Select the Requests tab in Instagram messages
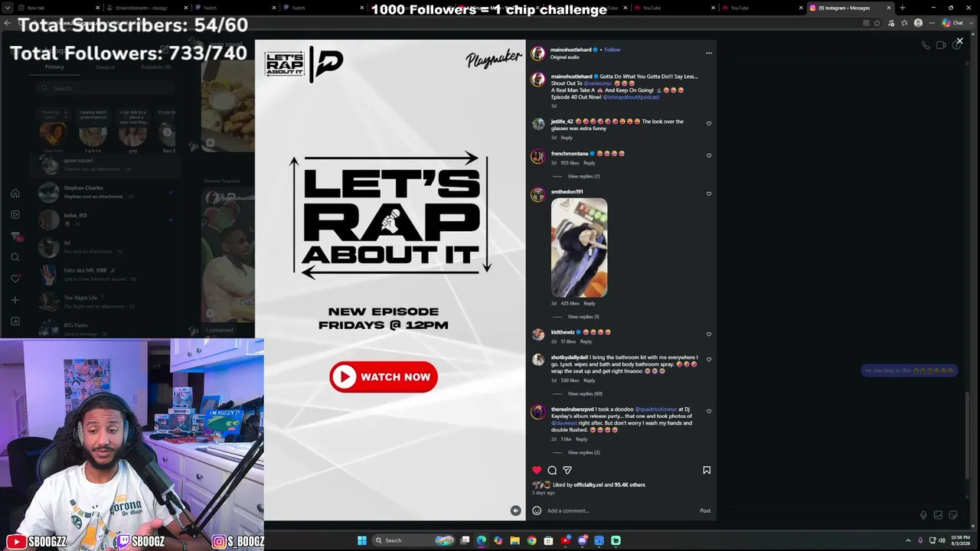This screenshot has width=980, height=551. pyautogui.click(x=156, y=67)
